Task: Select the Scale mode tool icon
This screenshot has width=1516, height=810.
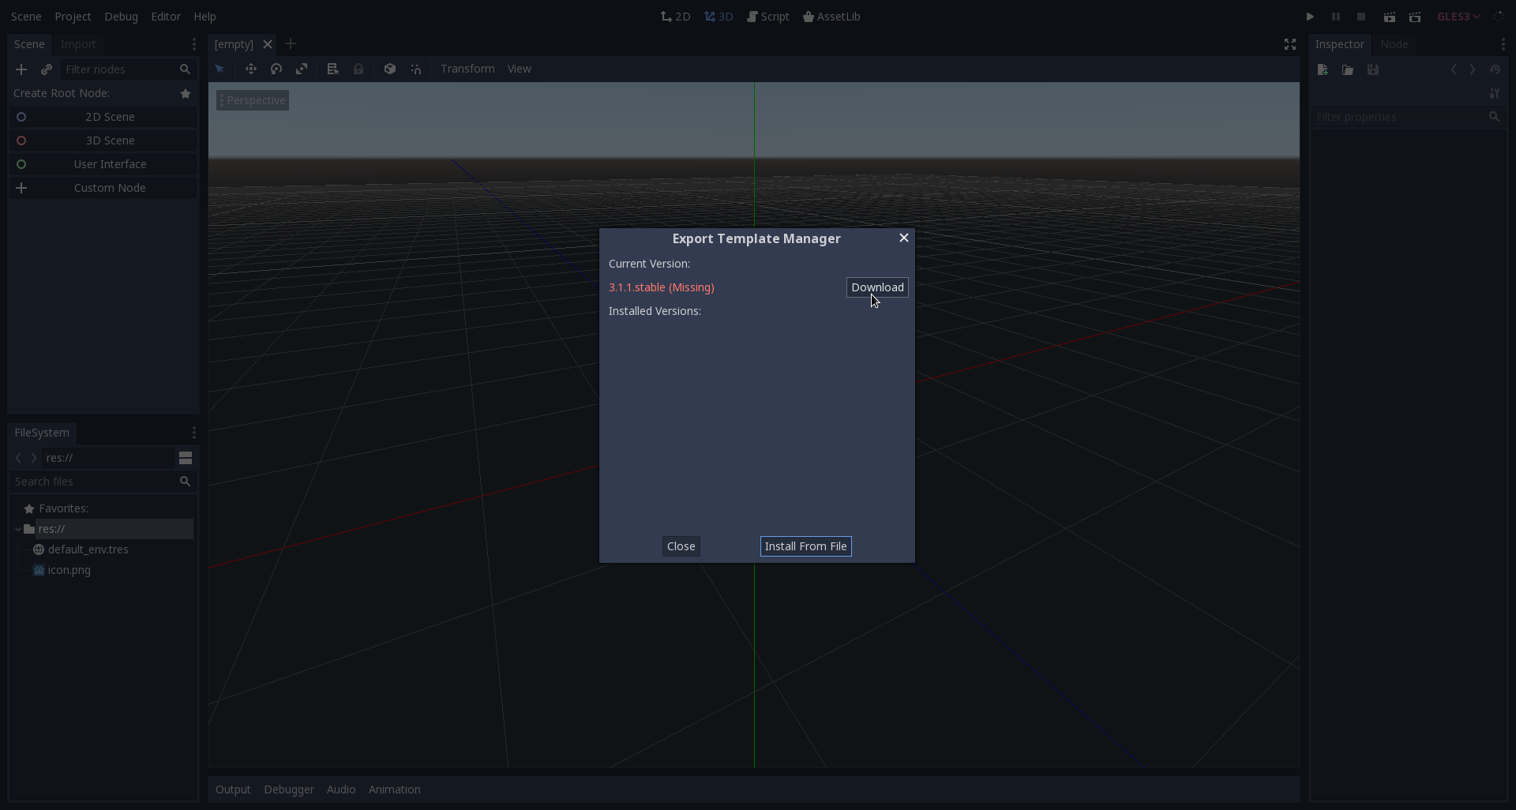Action: pos(302,69)
